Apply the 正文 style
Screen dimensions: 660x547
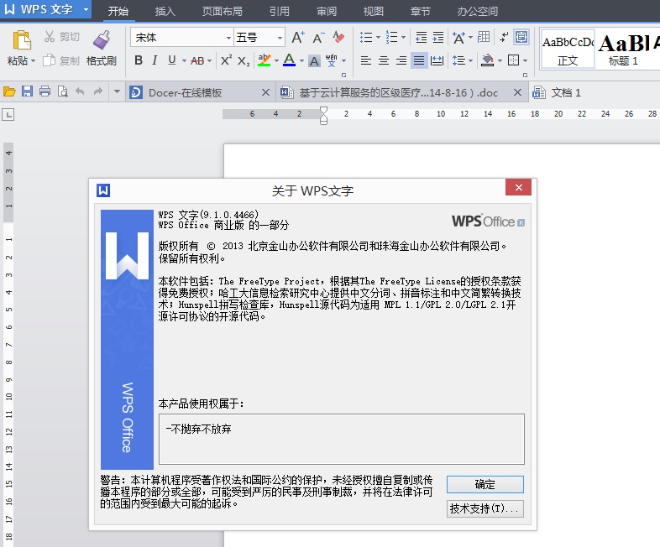pos(567,49)
